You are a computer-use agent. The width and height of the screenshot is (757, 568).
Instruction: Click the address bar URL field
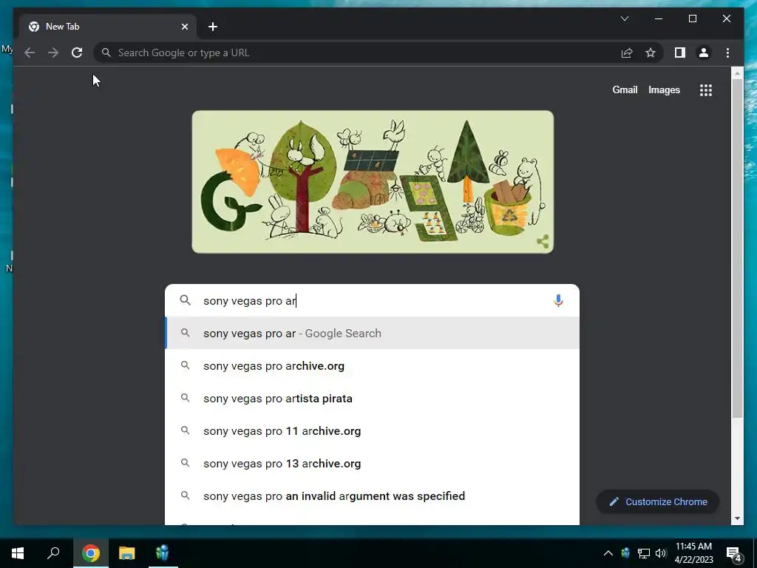[x=357, y=53]
